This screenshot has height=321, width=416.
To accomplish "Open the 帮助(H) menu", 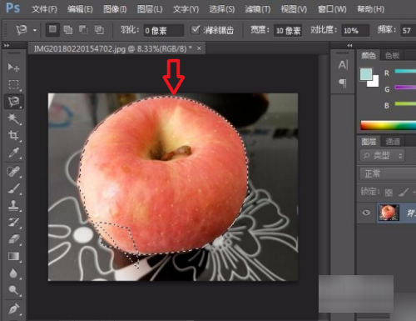I will coord(370,9).
